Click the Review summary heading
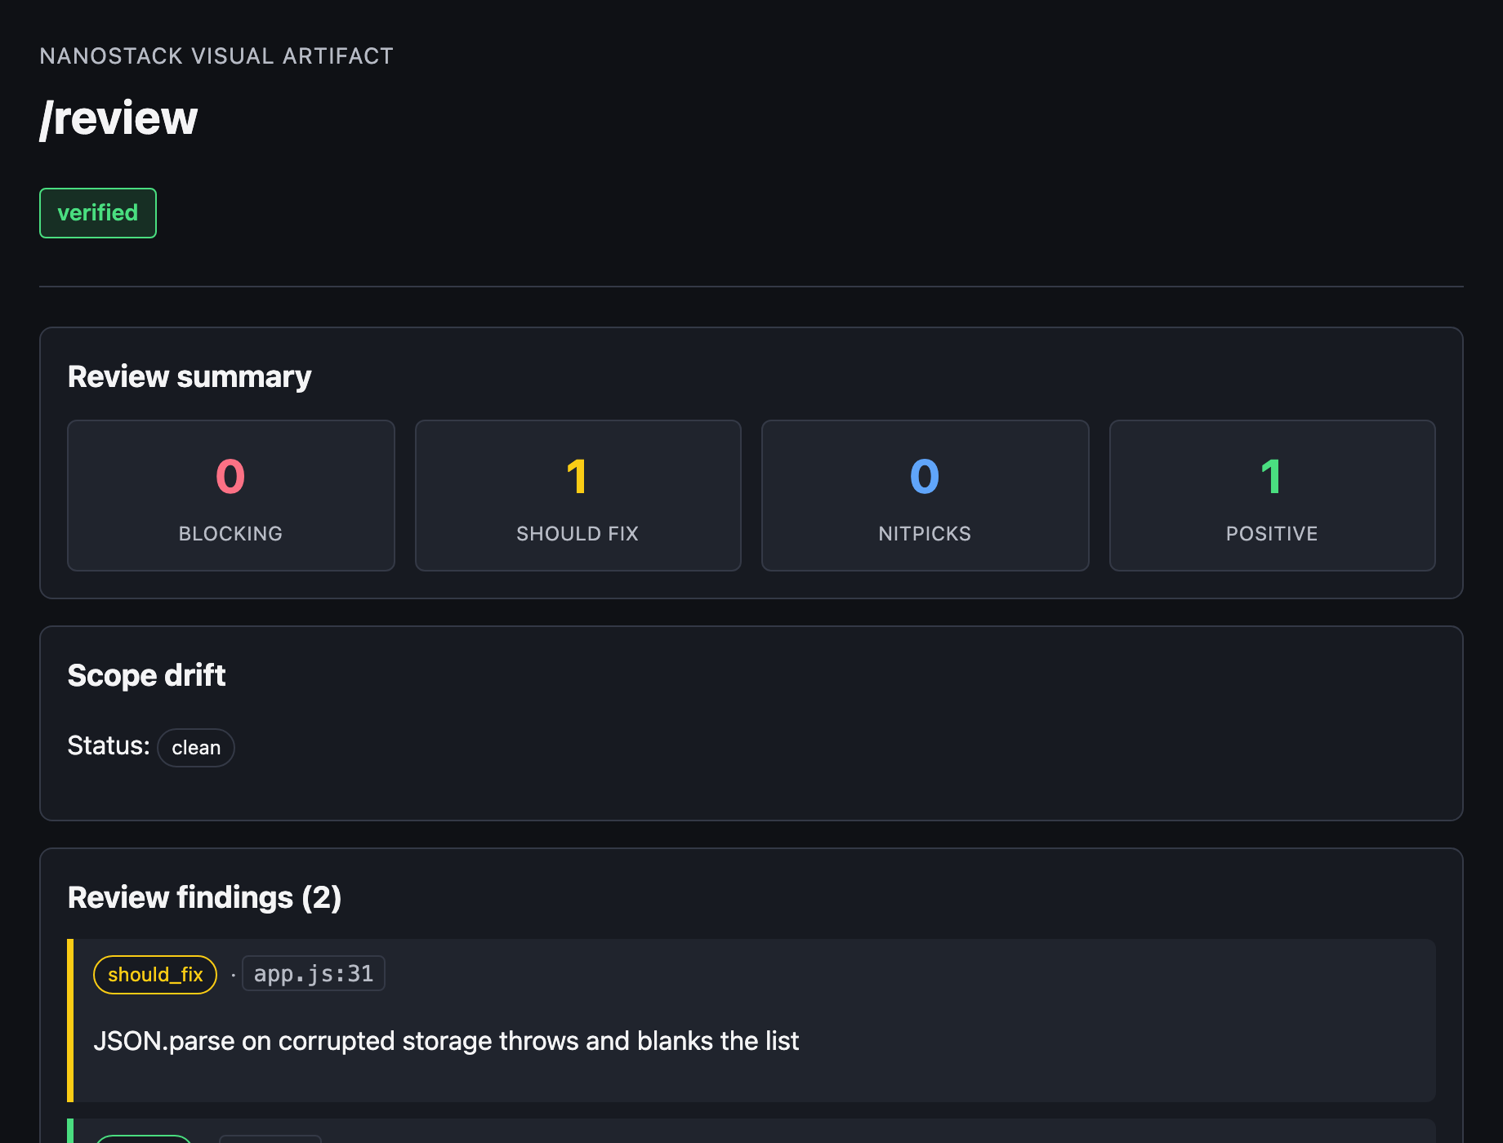This screenshot has width=1503, height=1143. (x=190, y=376)
